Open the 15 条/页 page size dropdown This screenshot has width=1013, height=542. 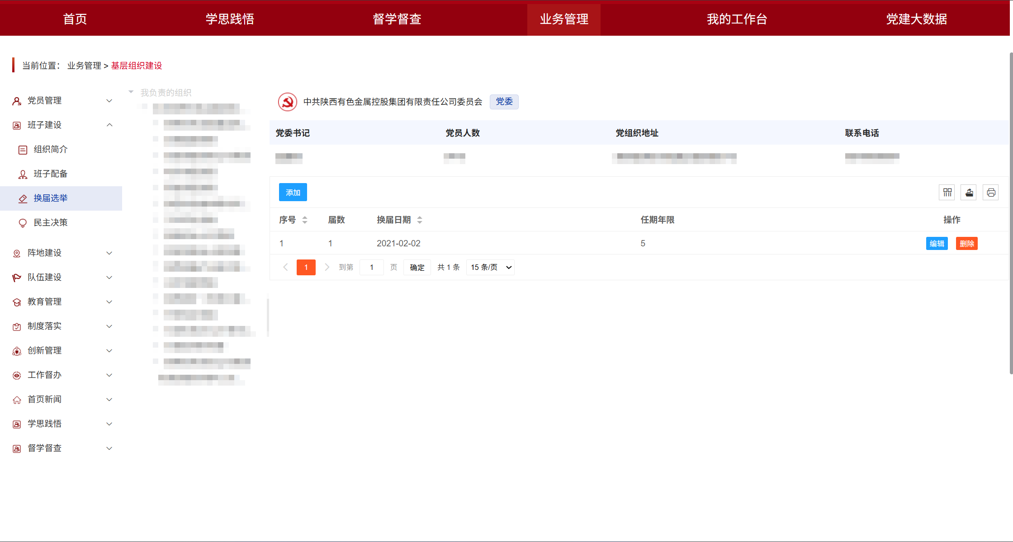tap(490, 267)
